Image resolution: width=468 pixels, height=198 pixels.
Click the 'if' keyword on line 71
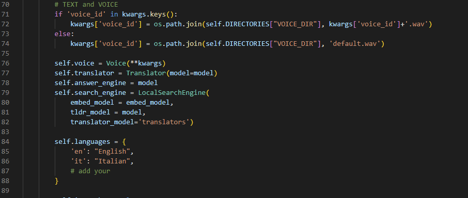point(58,14)
